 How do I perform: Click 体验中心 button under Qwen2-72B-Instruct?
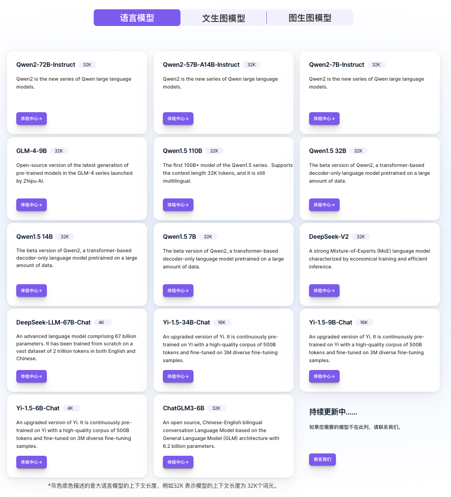[32, 119]
